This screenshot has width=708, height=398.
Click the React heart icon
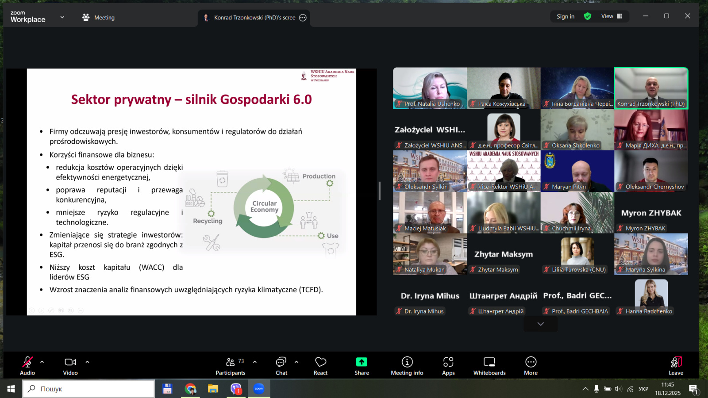point(320,366)
